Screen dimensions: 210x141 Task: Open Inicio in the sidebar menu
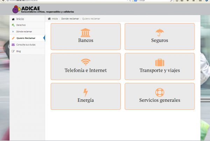pos(20,19)
